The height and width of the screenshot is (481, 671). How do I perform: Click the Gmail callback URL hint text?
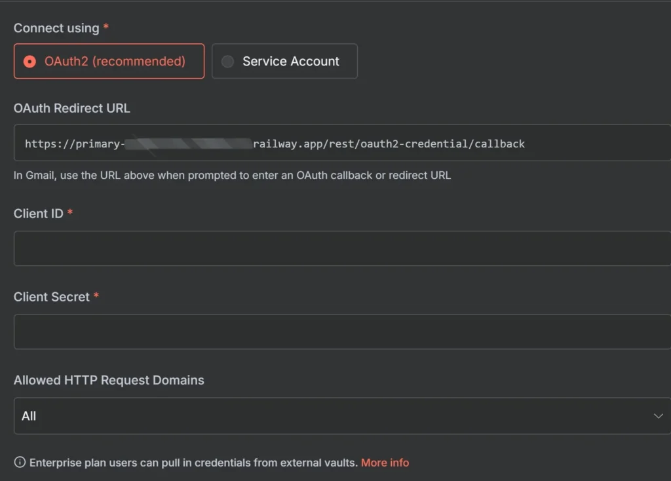[232, 175]
